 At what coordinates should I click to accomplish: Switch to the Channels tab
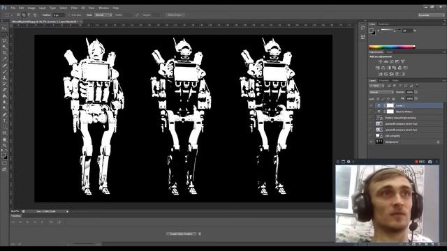(x=383, y=81)
